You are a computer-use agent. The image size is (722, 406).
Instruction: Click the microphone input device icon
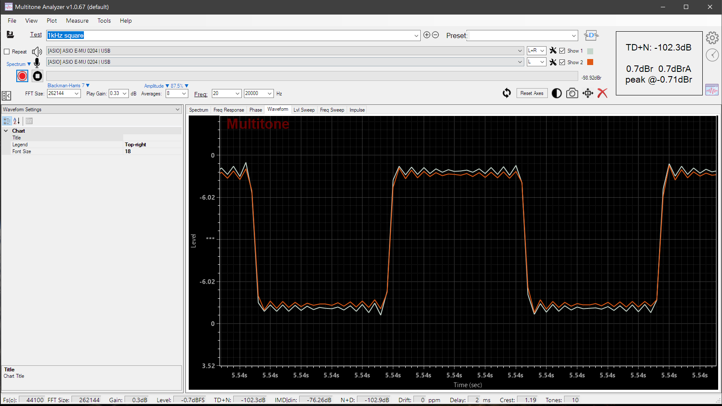pos(37,63)
